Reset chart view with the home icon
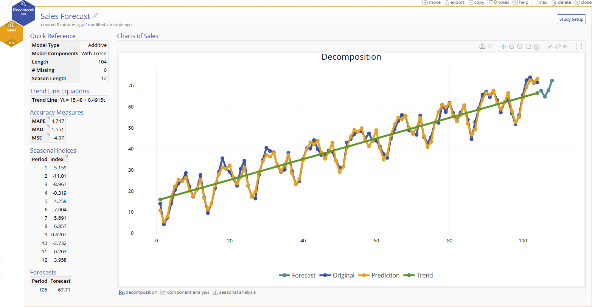The image size is (592, 307). [536, 47]
